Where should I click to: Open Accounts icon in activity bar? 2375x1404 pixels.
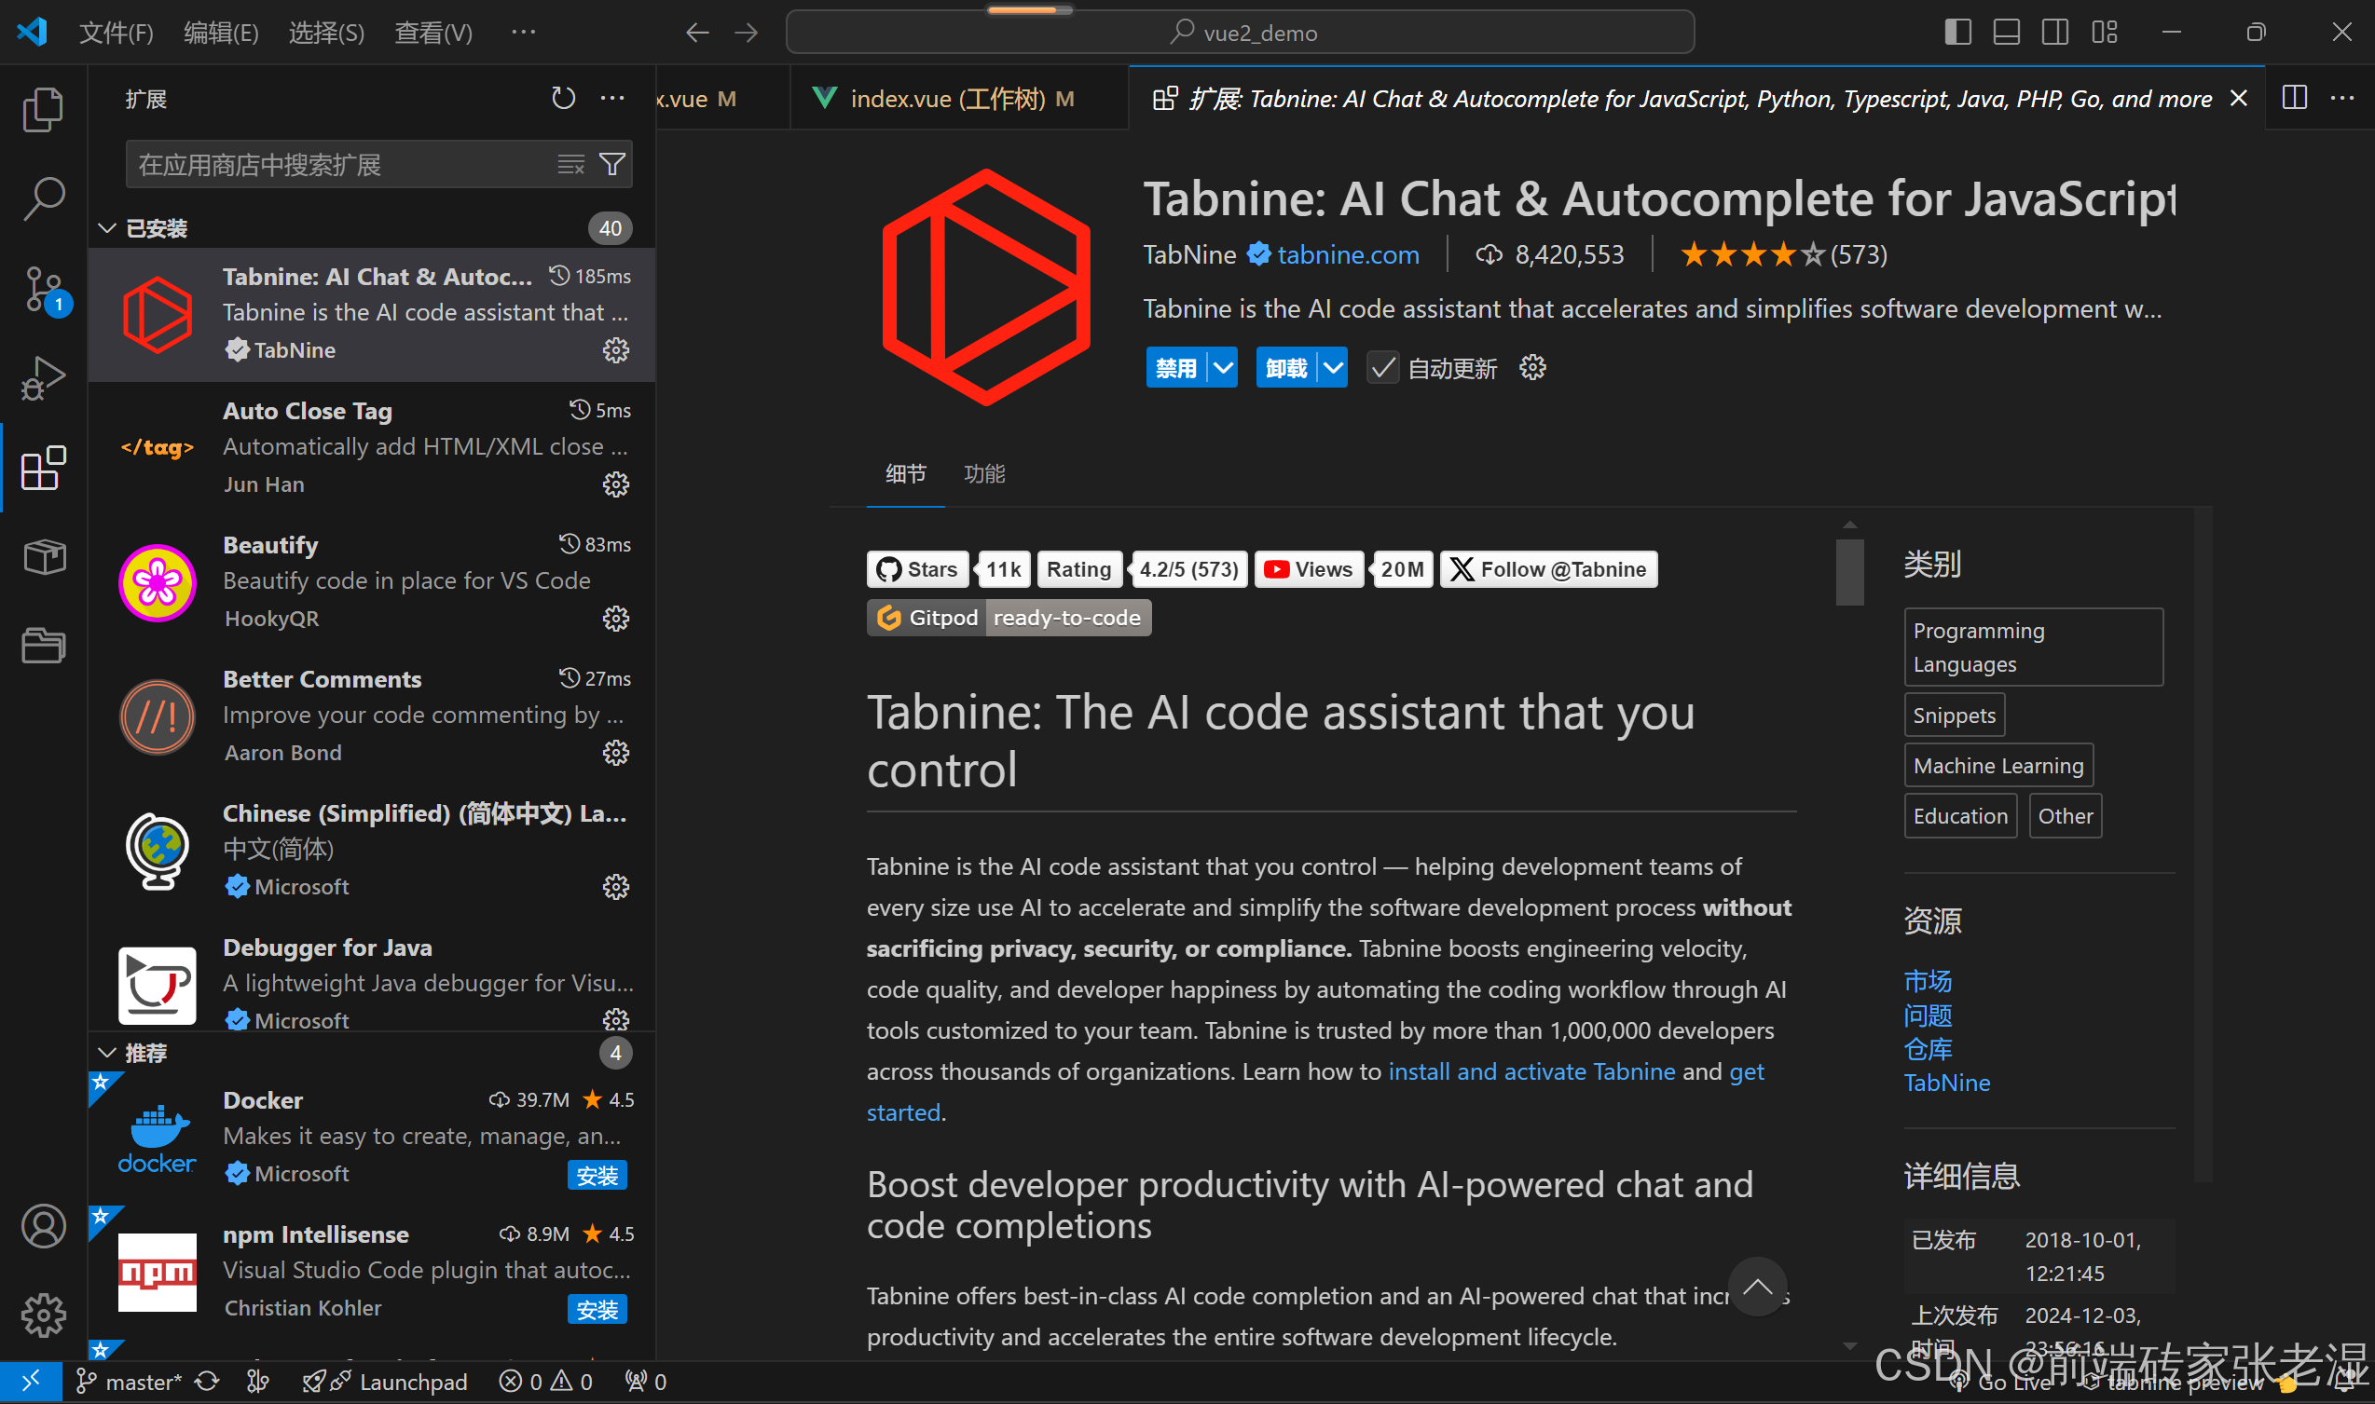pos(43,1226)
